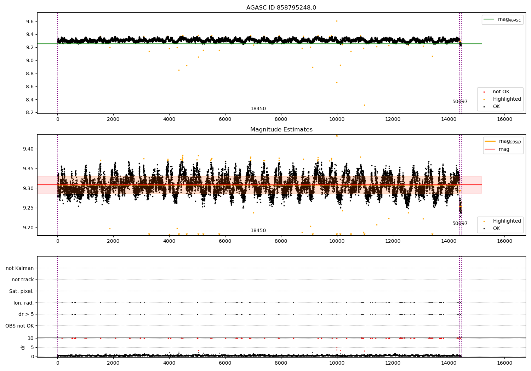
Task: Click the lowest orange outlier near magnitude 8.3
Action: point(364,105)
